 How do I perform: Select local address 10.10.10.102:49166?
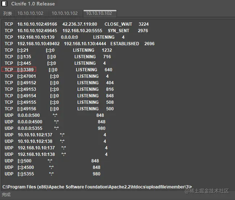[x=37, y=24]
